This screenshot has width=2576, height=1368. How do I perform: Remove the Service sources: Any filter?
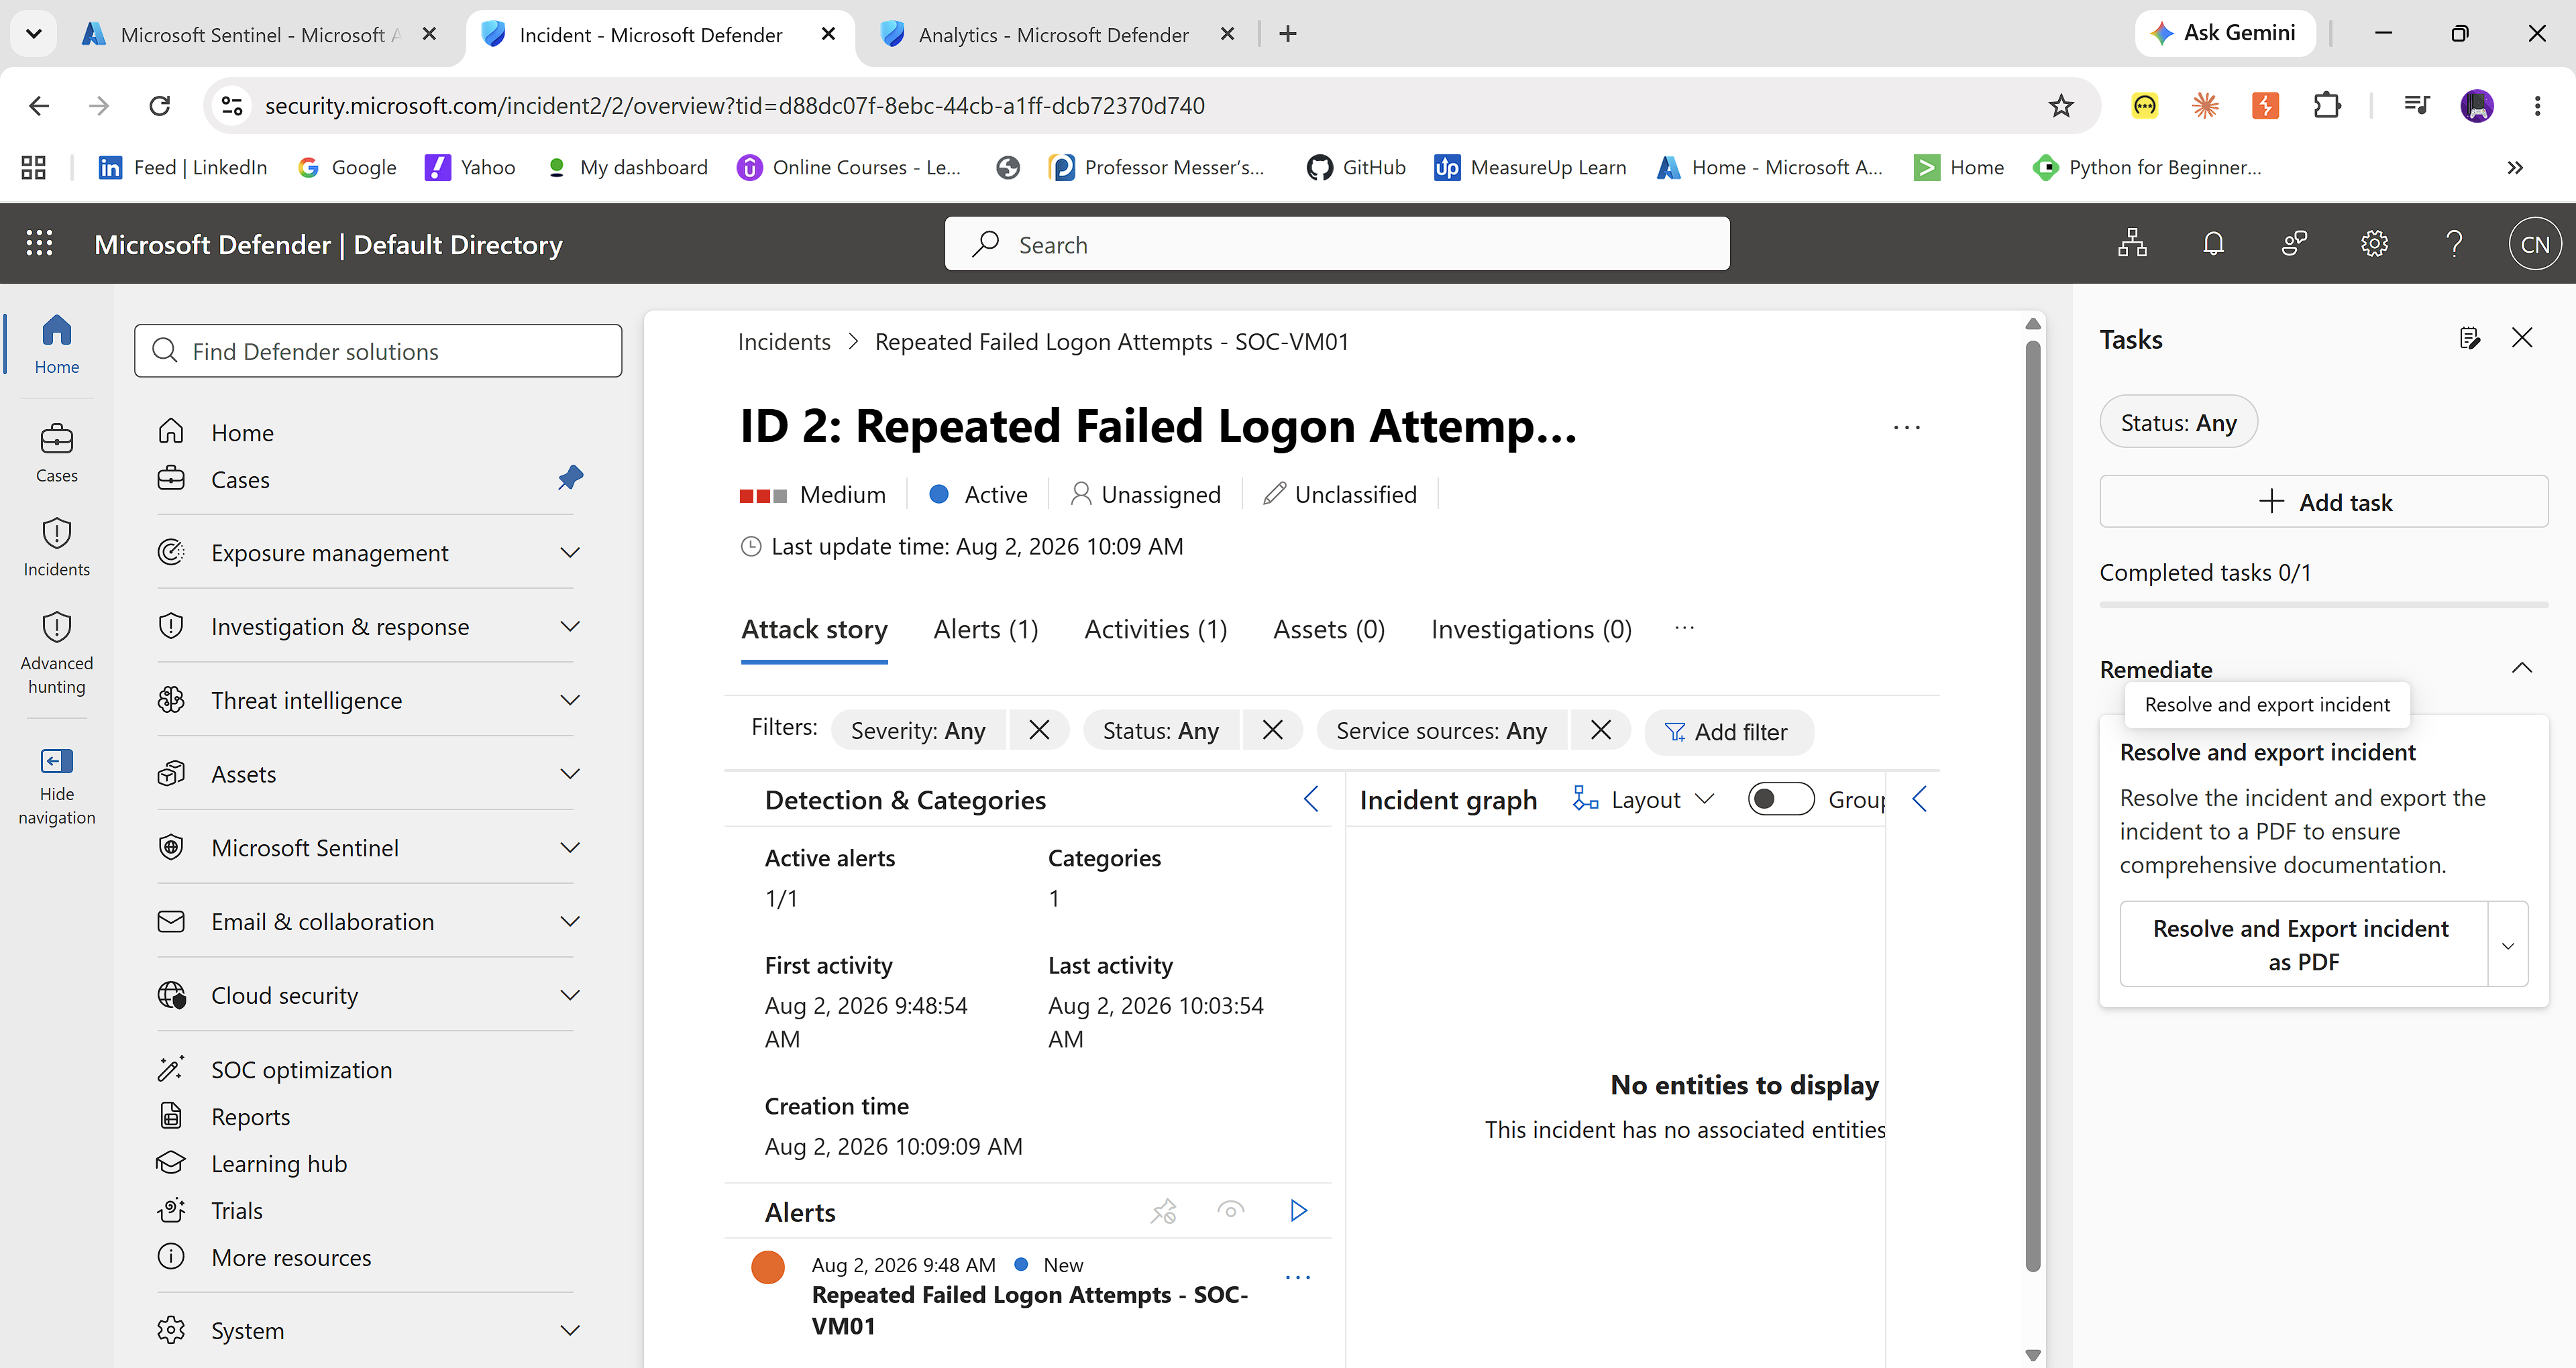point(1600,730)
